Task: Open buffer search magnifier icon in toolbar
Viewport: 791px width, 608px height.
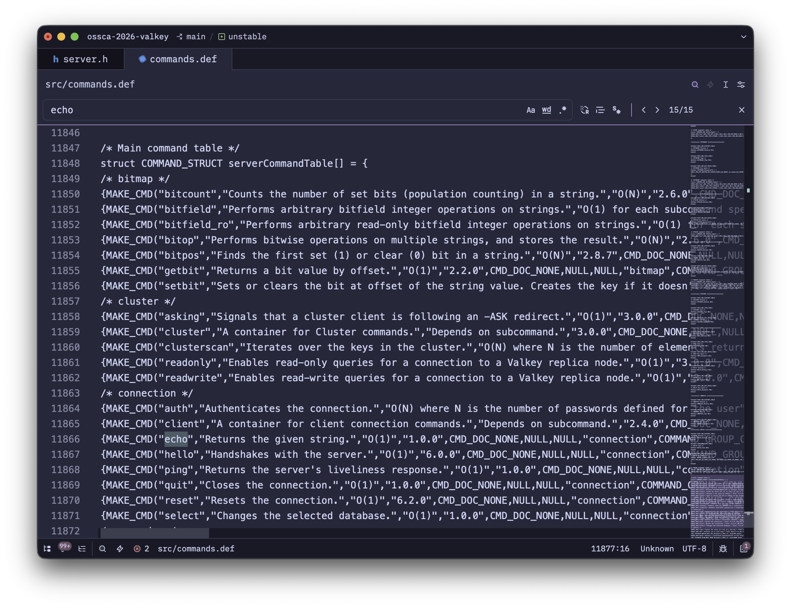Action: [x=695, y=85]
